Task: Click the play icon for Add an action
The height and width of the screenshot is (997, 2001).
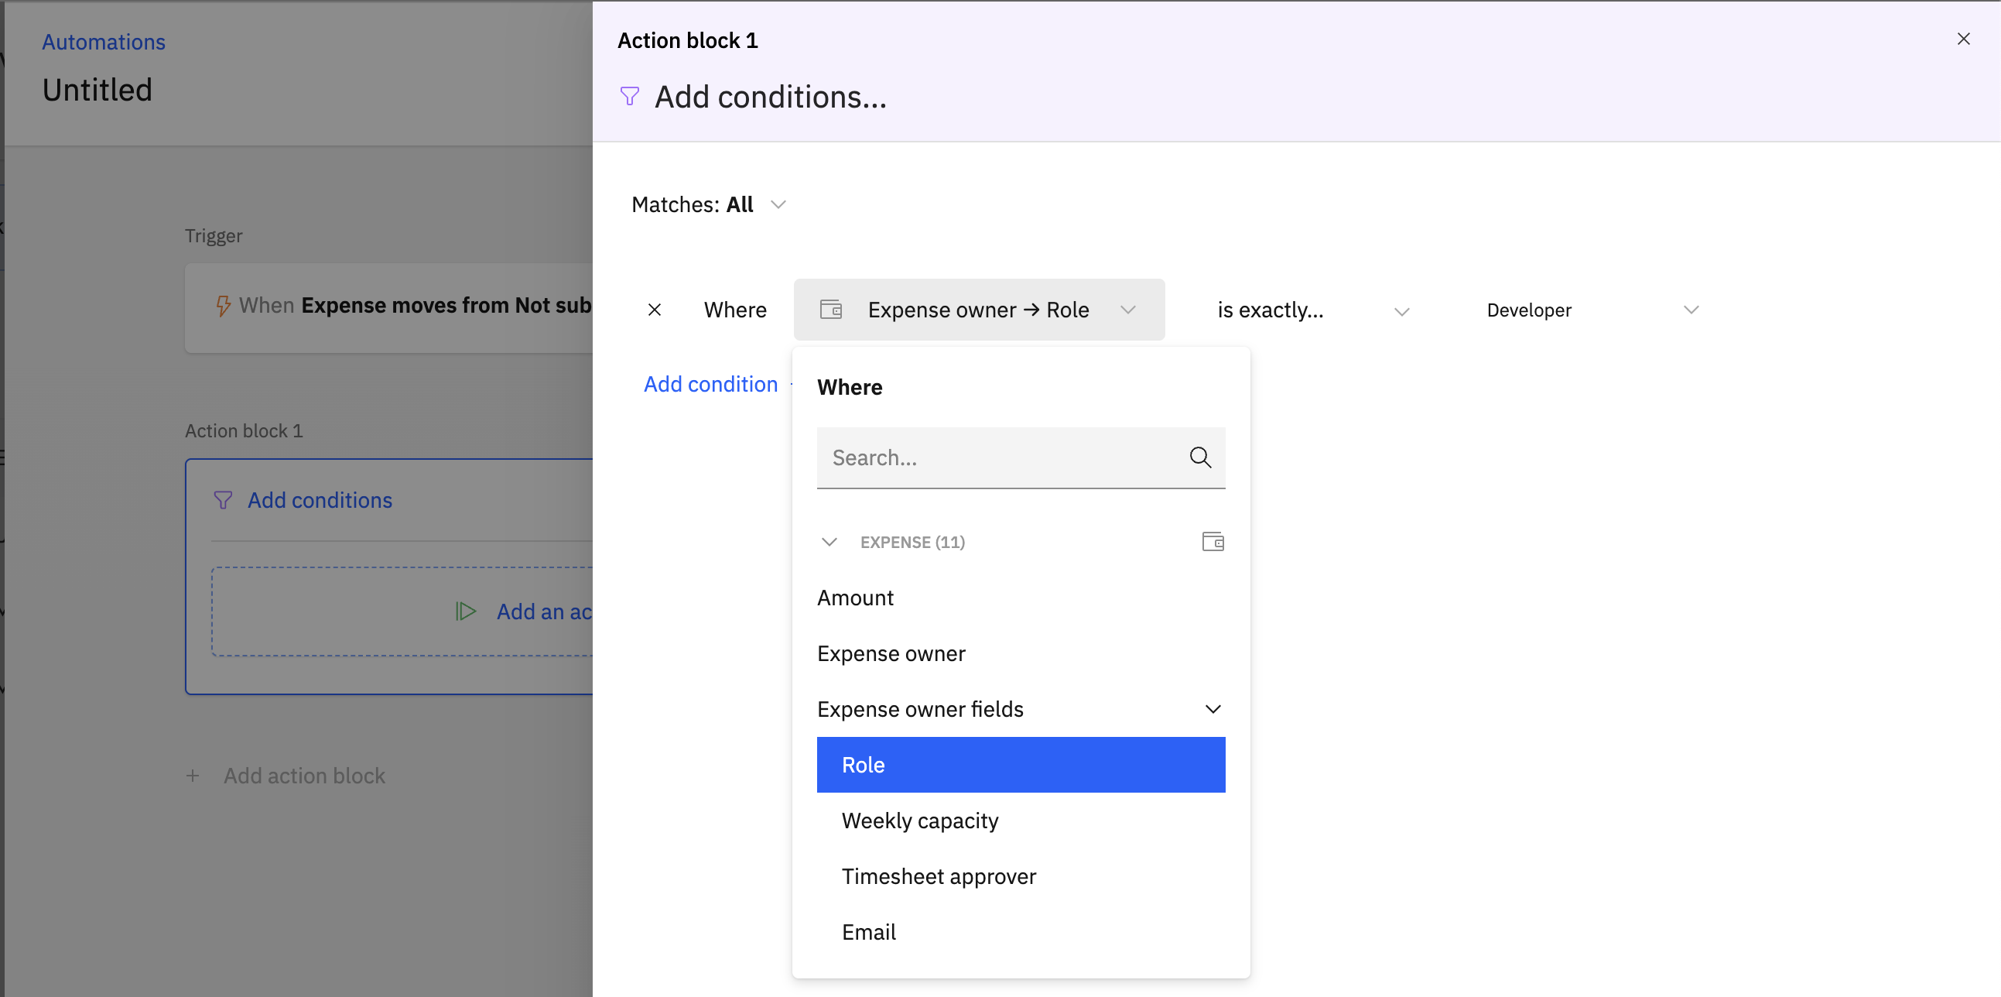Action: (x=465, y=611)
